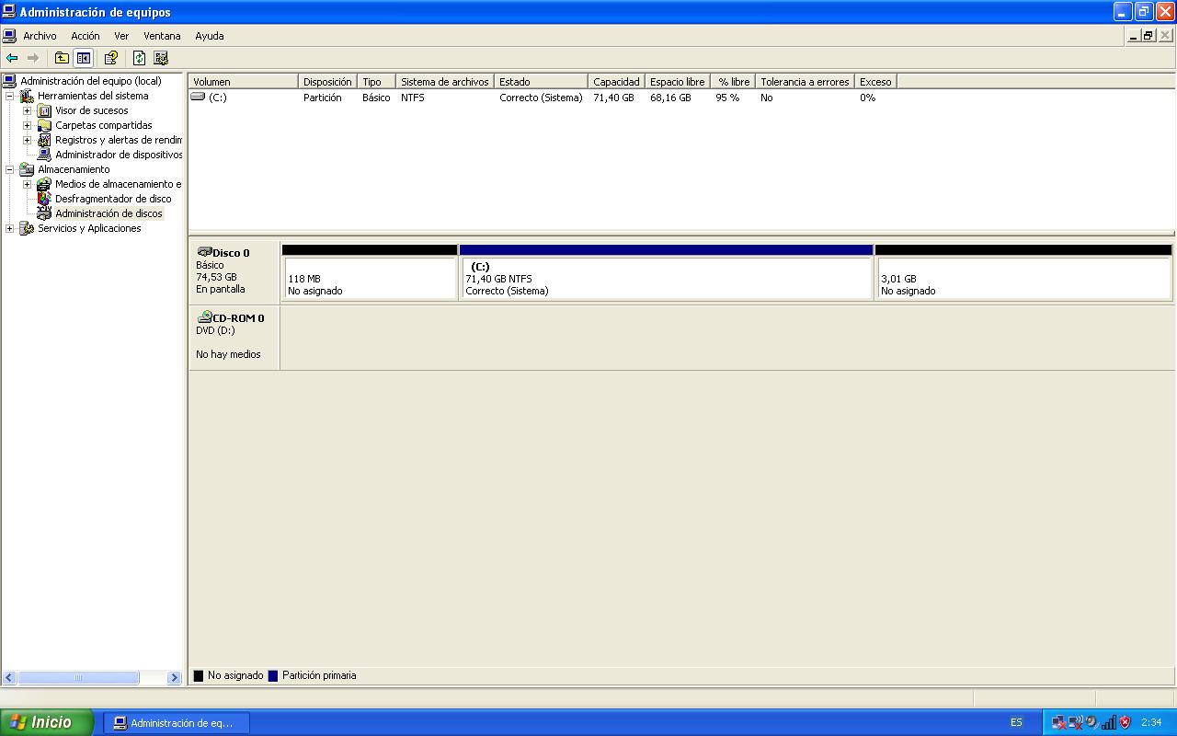Click the wireless network disconnected tray icon

(1075, 722)
